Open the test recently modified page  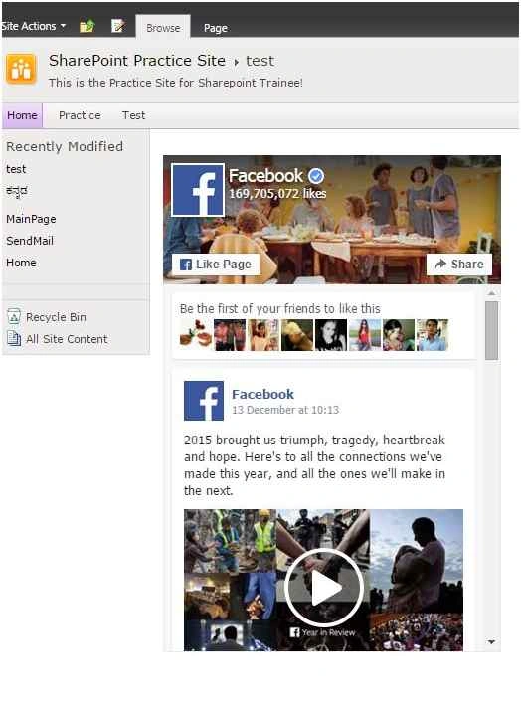tap(16, 169)
